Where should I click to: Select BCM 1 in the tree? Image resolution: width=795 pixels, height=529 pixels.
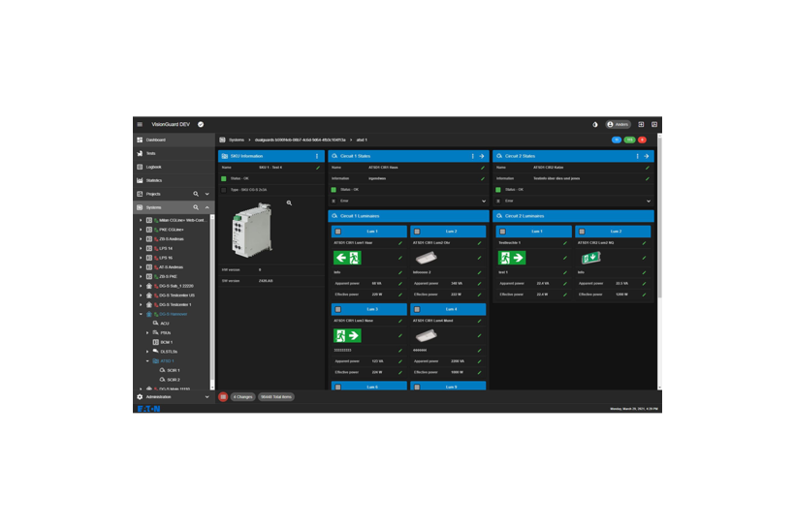pos(167,342)
